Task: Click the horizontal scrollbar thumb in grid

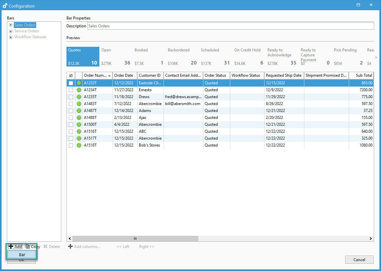Action: click(135, 239)
